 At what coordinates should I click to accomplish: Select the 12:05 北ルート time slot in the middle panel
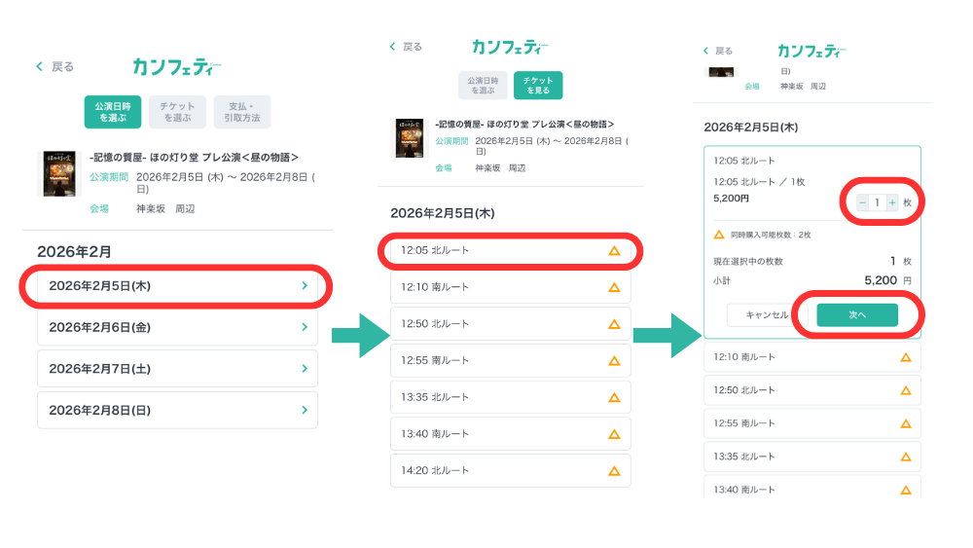[510, 250]
